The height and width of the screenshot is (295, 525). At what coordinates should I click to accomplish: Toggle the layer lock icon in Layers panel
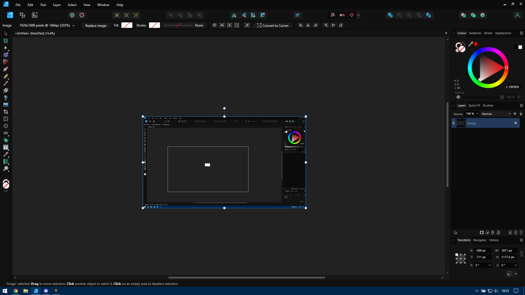click(x=521, y=114)
